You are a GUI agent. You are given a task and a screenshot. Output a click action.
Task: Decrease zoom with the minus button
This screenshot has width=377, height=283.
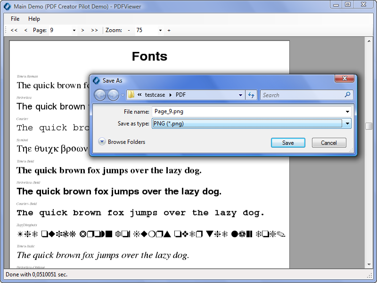(x=129, y=30)
